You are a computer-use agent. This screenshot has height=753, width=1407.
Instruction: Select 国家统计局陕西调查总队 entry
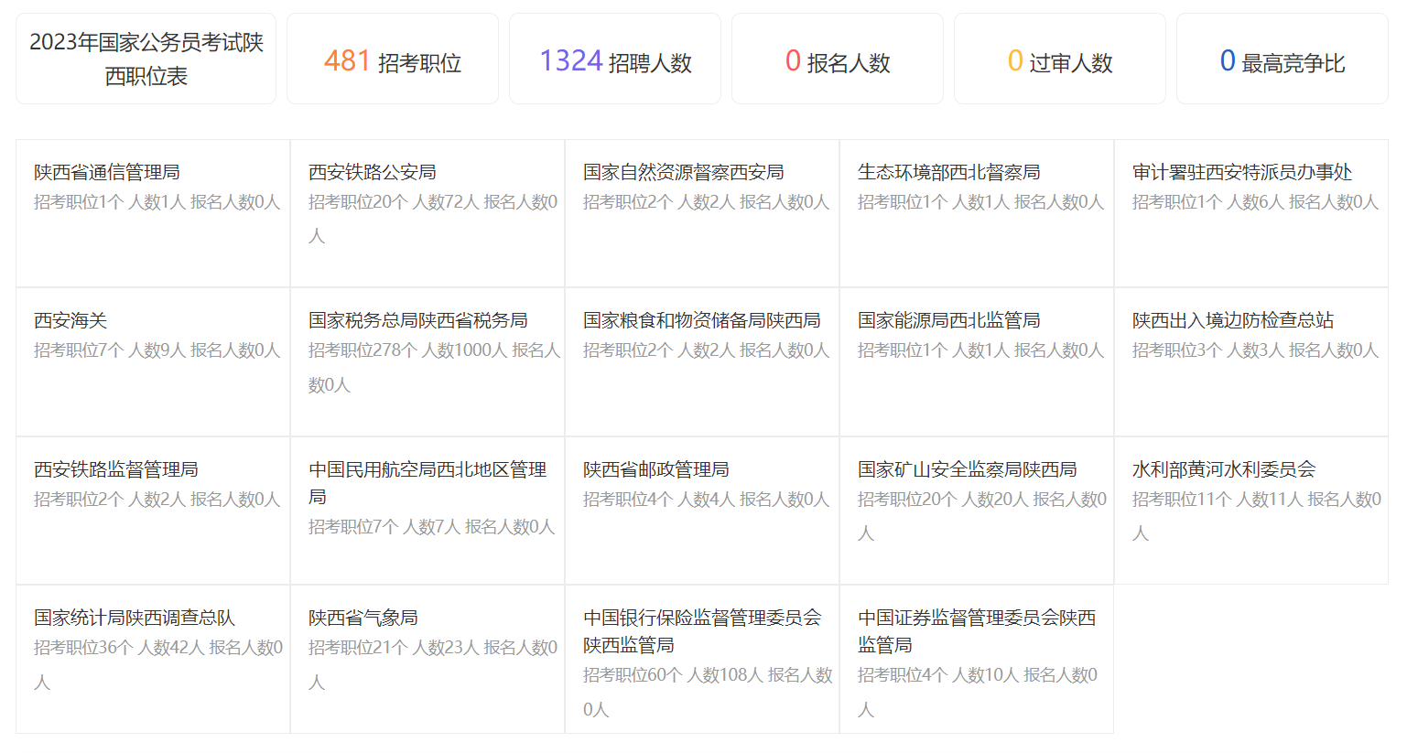coord(153,660)
